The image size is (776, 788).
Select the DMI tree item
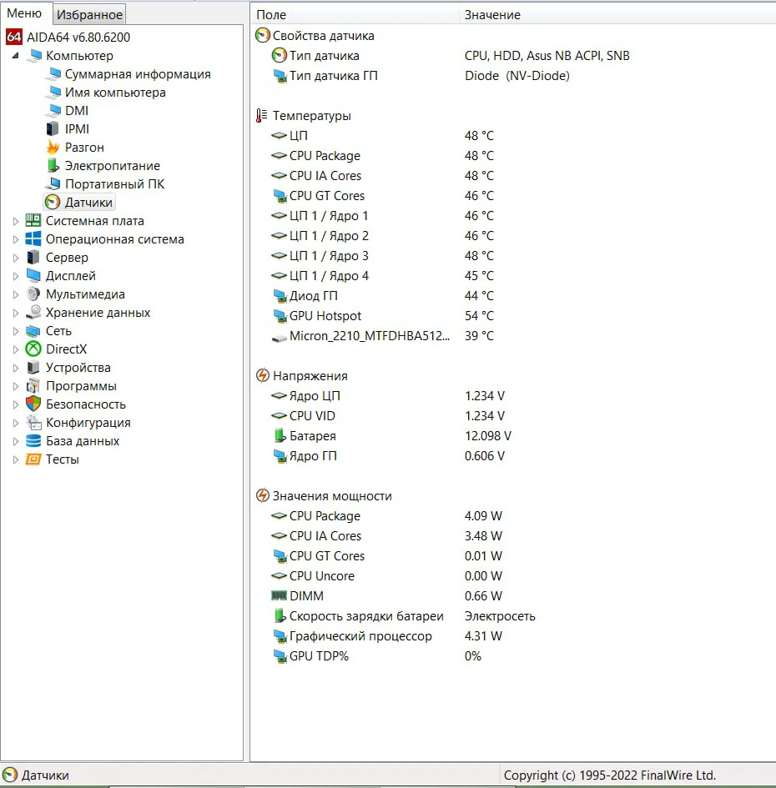(x=77, y=111)
